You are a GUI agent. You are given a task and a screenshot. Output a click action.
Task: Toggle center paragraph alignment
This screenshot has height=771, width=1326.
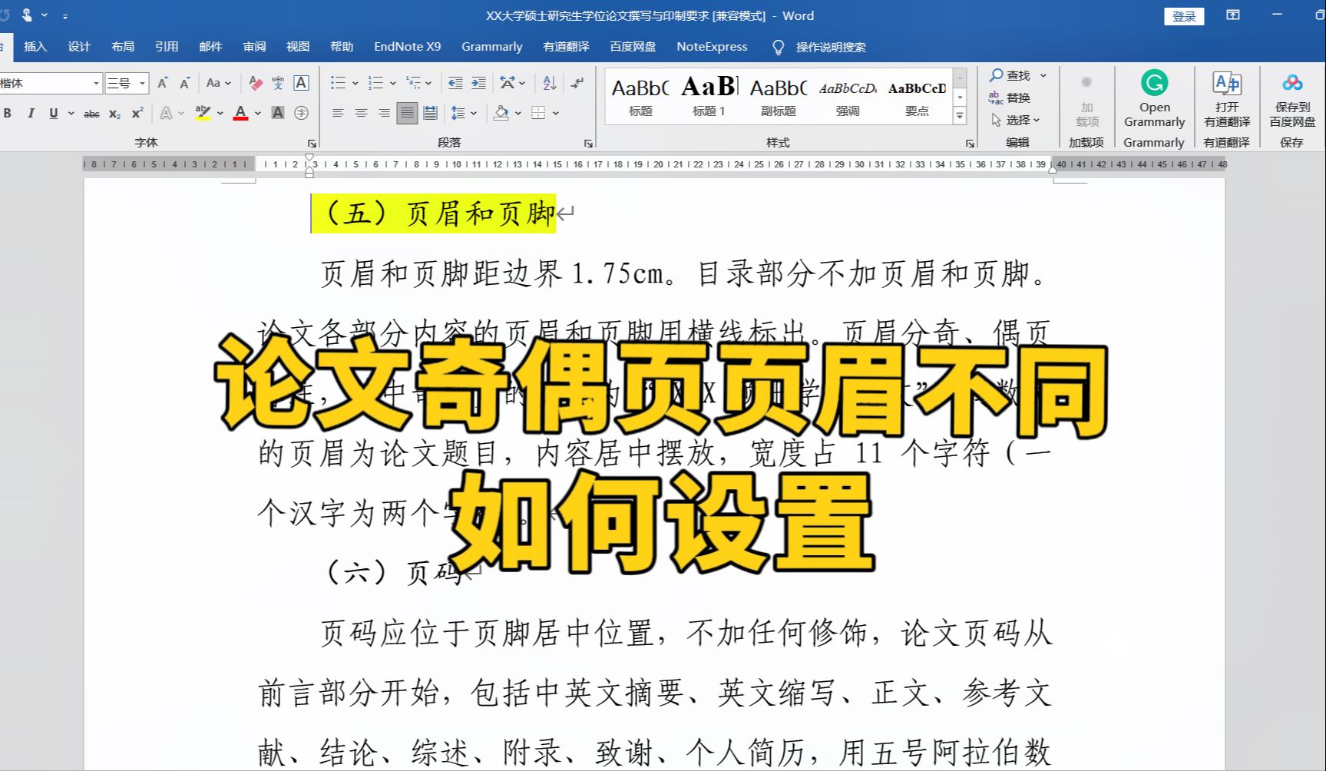point(361,114)
